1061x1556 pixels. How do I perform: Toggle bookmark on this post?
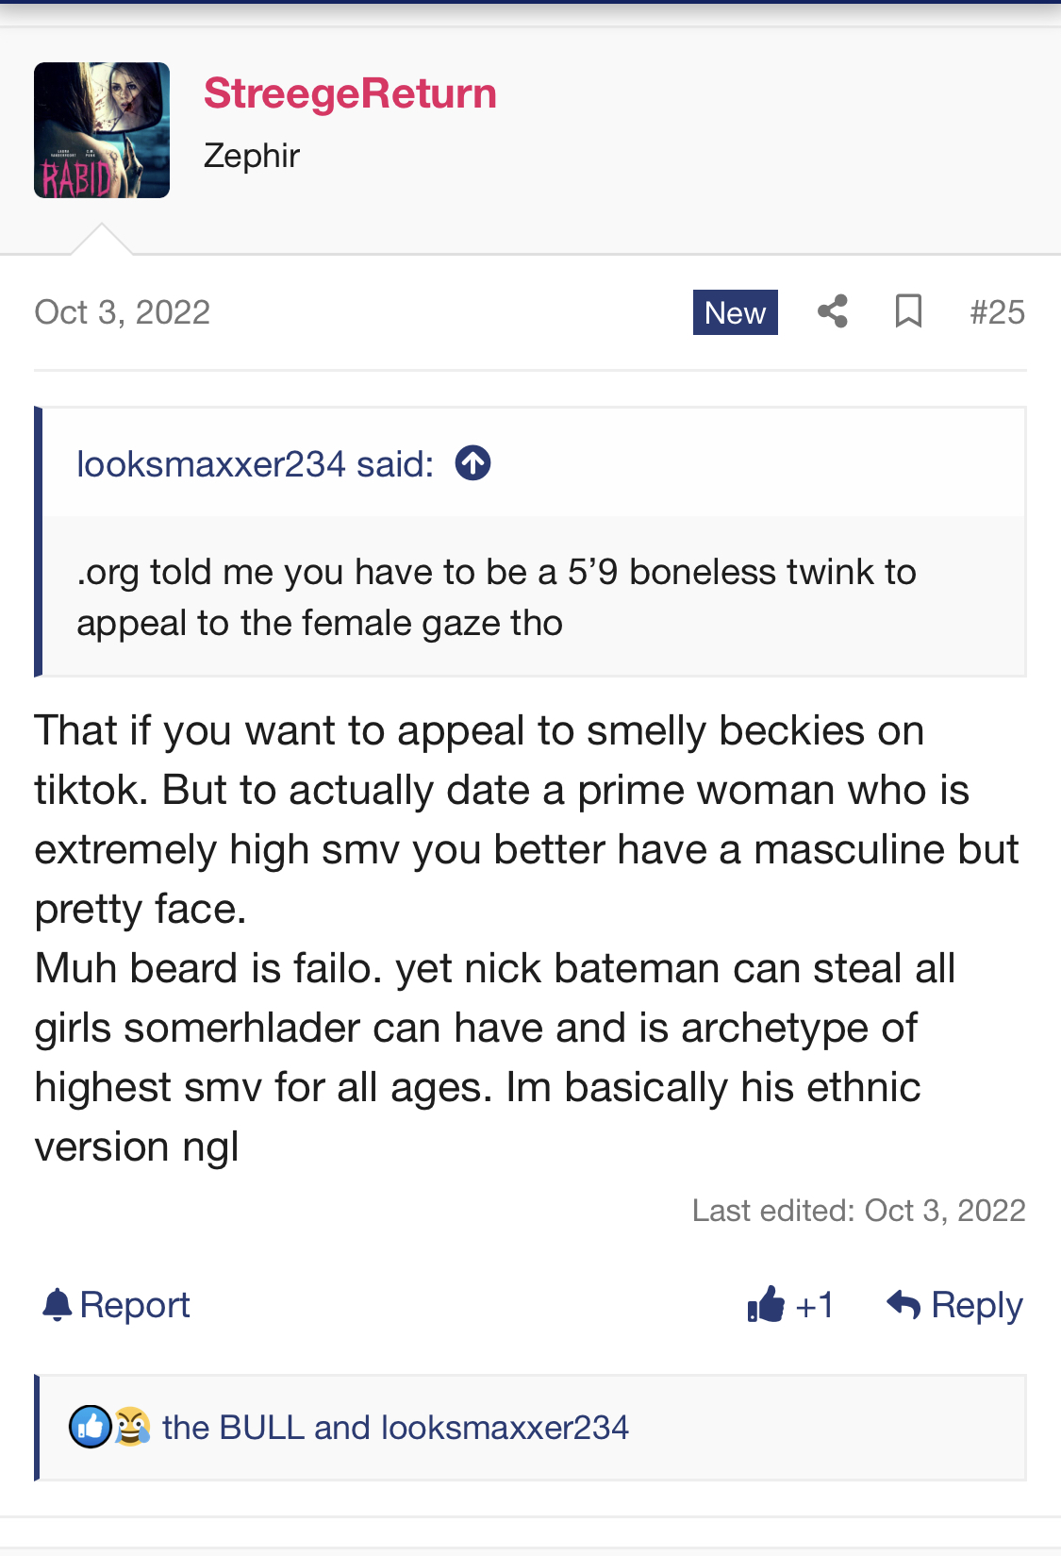908,311
